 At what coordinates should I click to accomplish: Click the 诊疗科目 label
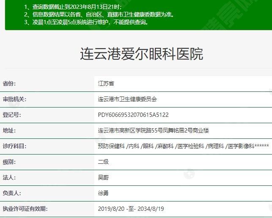[x=14, y=146]
